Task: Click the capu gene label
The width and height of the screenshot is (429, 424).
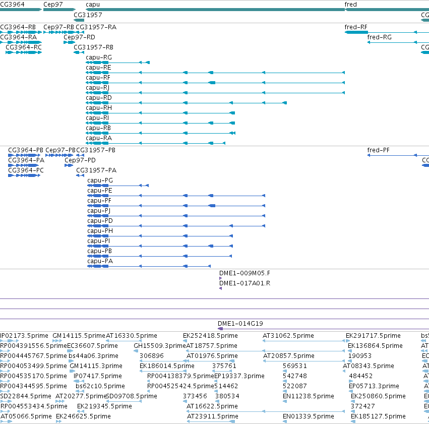Action: [93, 5]
